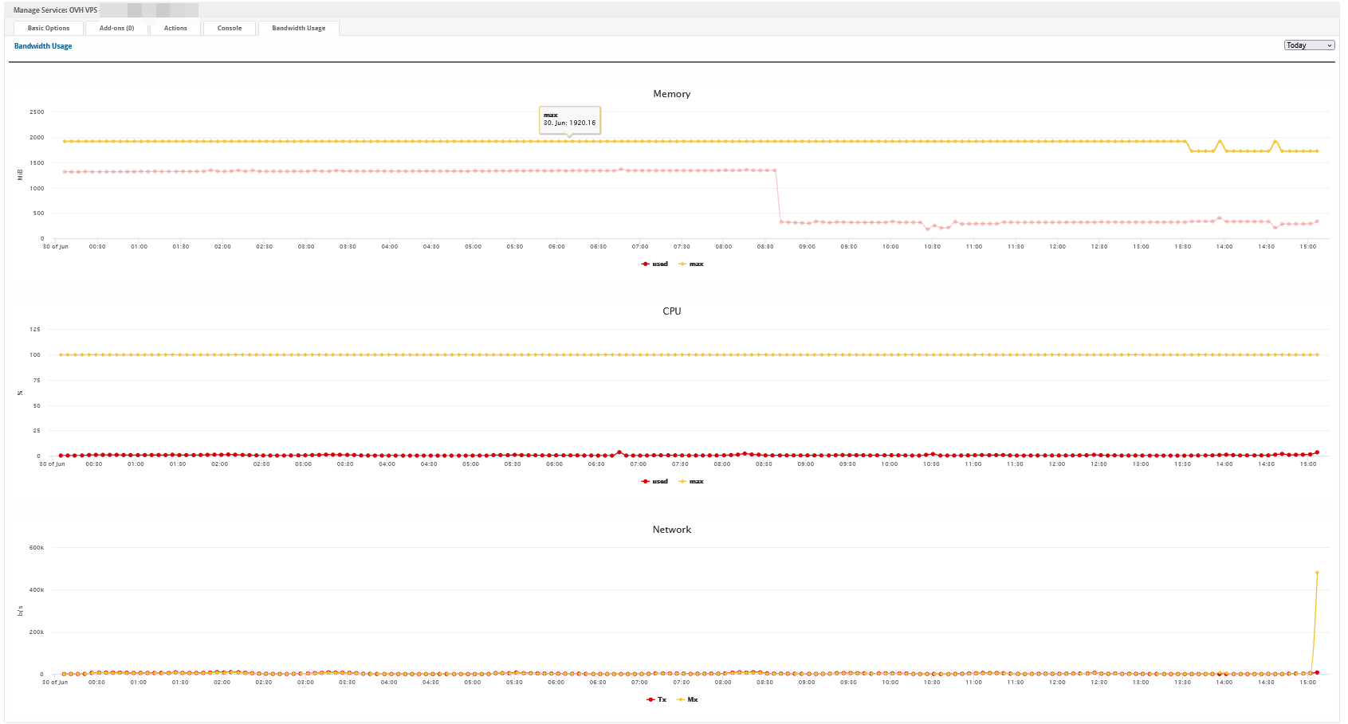Select the Bandwidth Usage tab

tap(299, 28)
